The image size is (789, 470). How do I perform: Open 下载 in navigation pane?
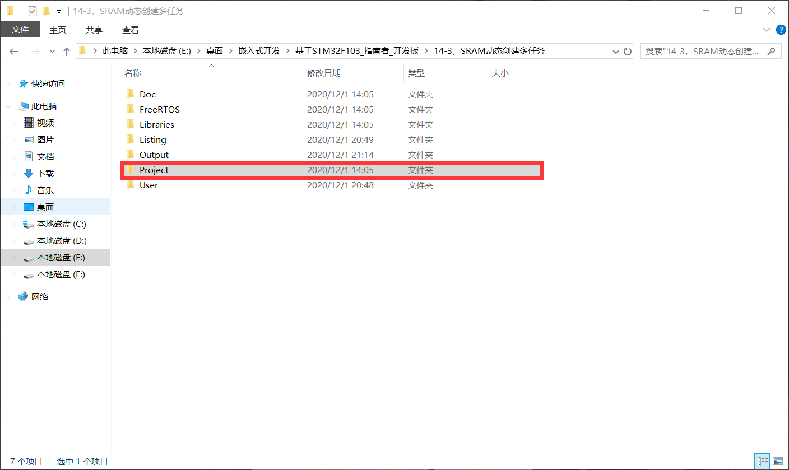click(x=45, y=173)
